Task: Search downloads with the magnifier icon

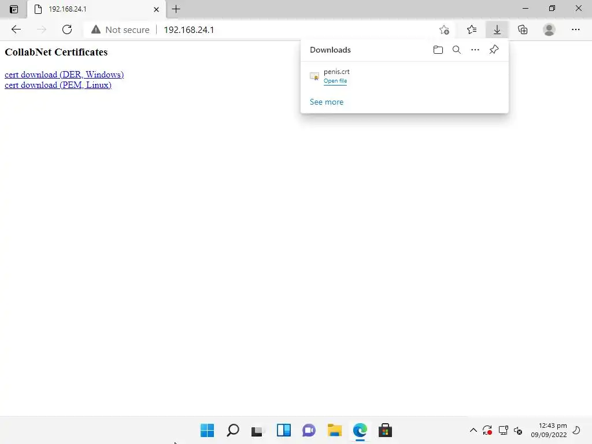Action: tap(457, 50)
